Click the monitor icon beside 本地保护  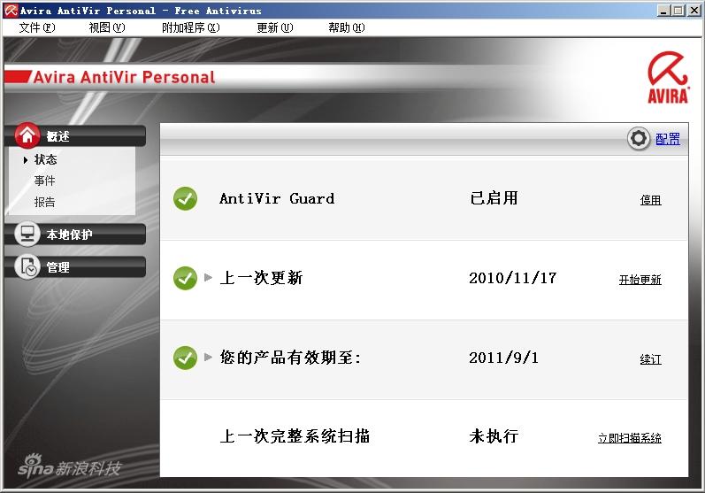[27, 234]
